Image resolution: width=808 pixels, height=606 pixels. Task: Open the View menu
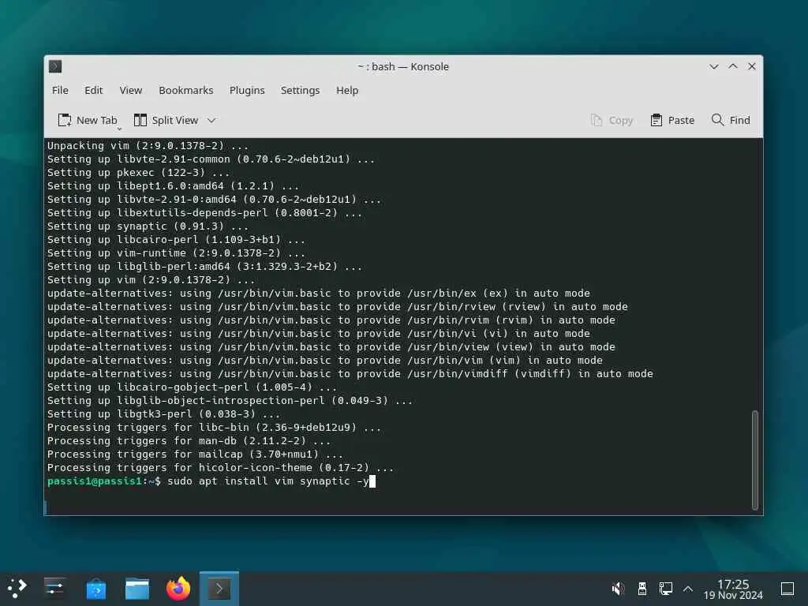(x=131, y=90)
